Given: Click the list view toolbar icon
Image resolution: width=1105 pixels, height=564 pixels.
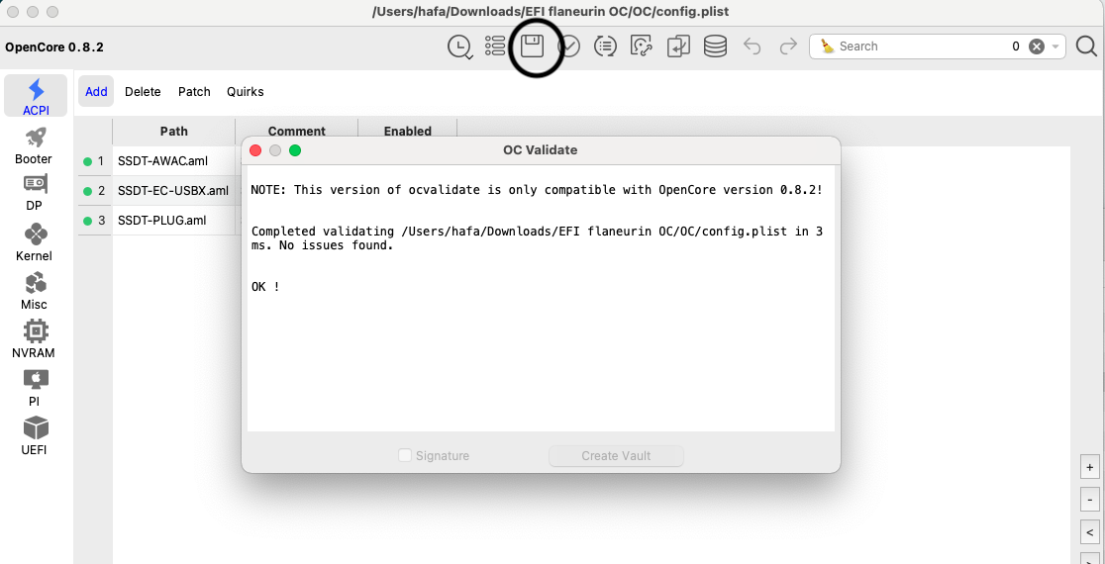Looking at the screenshot, I should 495,46.
